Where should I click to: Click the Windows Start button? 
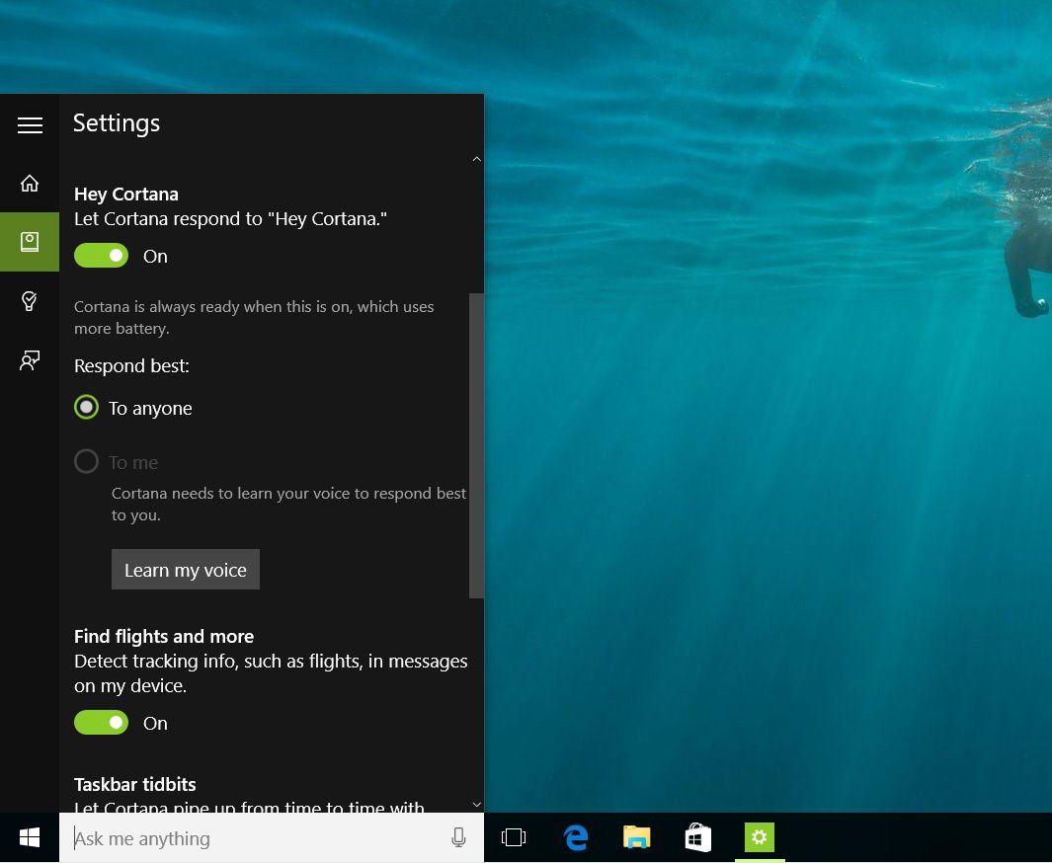pos(30,837)
